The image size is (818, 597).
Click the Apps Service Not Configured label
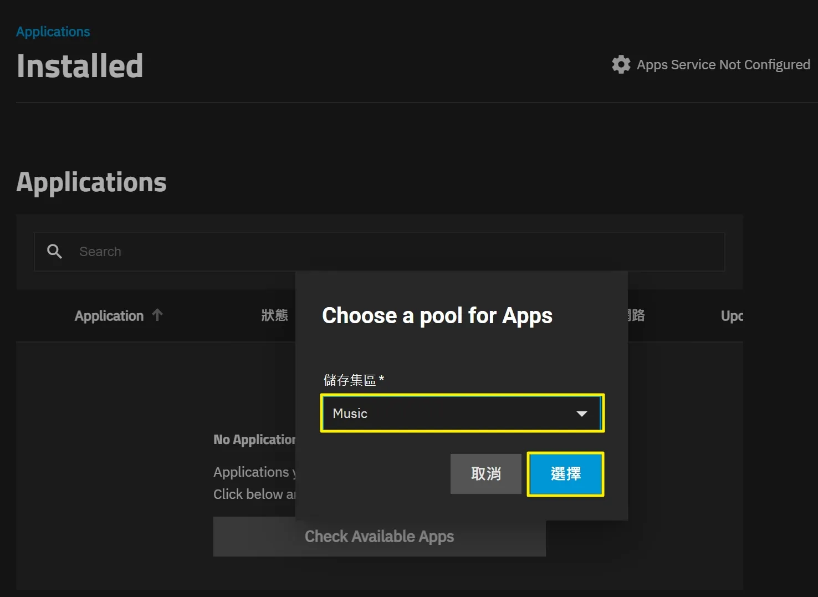723,65
